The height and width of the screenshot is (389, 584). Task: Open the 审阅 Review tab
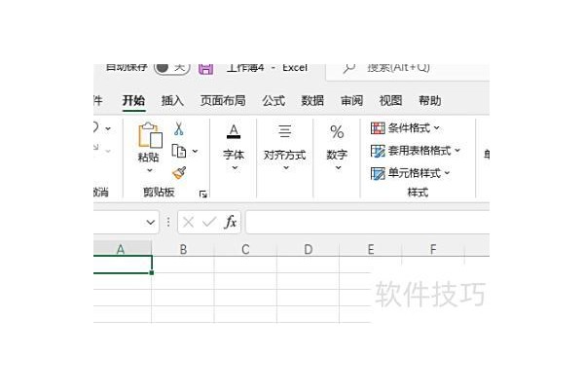351,101
